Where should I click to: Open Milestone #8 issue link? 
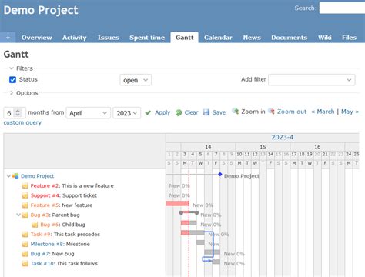click(x=47, y=244)
